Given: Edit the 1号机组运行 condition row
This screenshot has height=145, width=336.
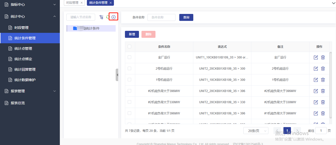Looking at the screenshot, I should pos(316,80).
